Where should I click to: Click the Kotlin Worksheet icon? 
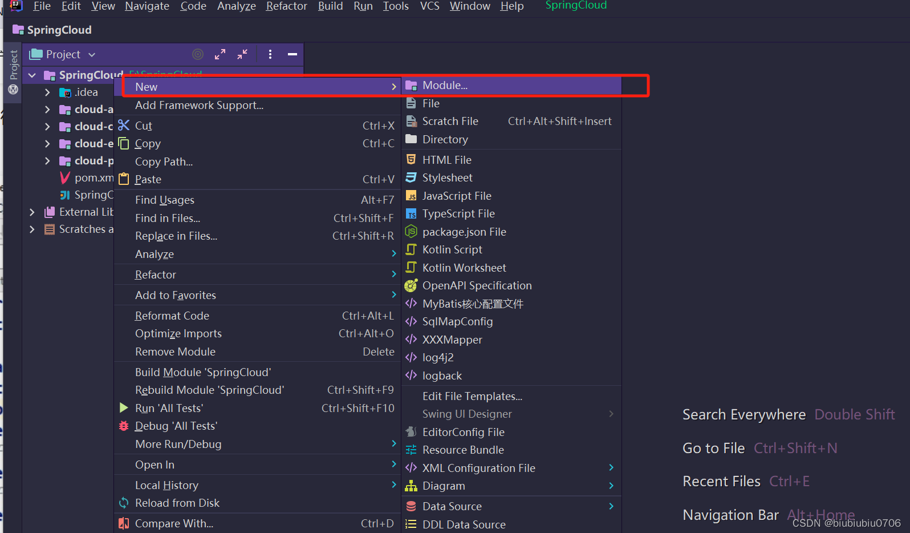click(x=411, y=268)
